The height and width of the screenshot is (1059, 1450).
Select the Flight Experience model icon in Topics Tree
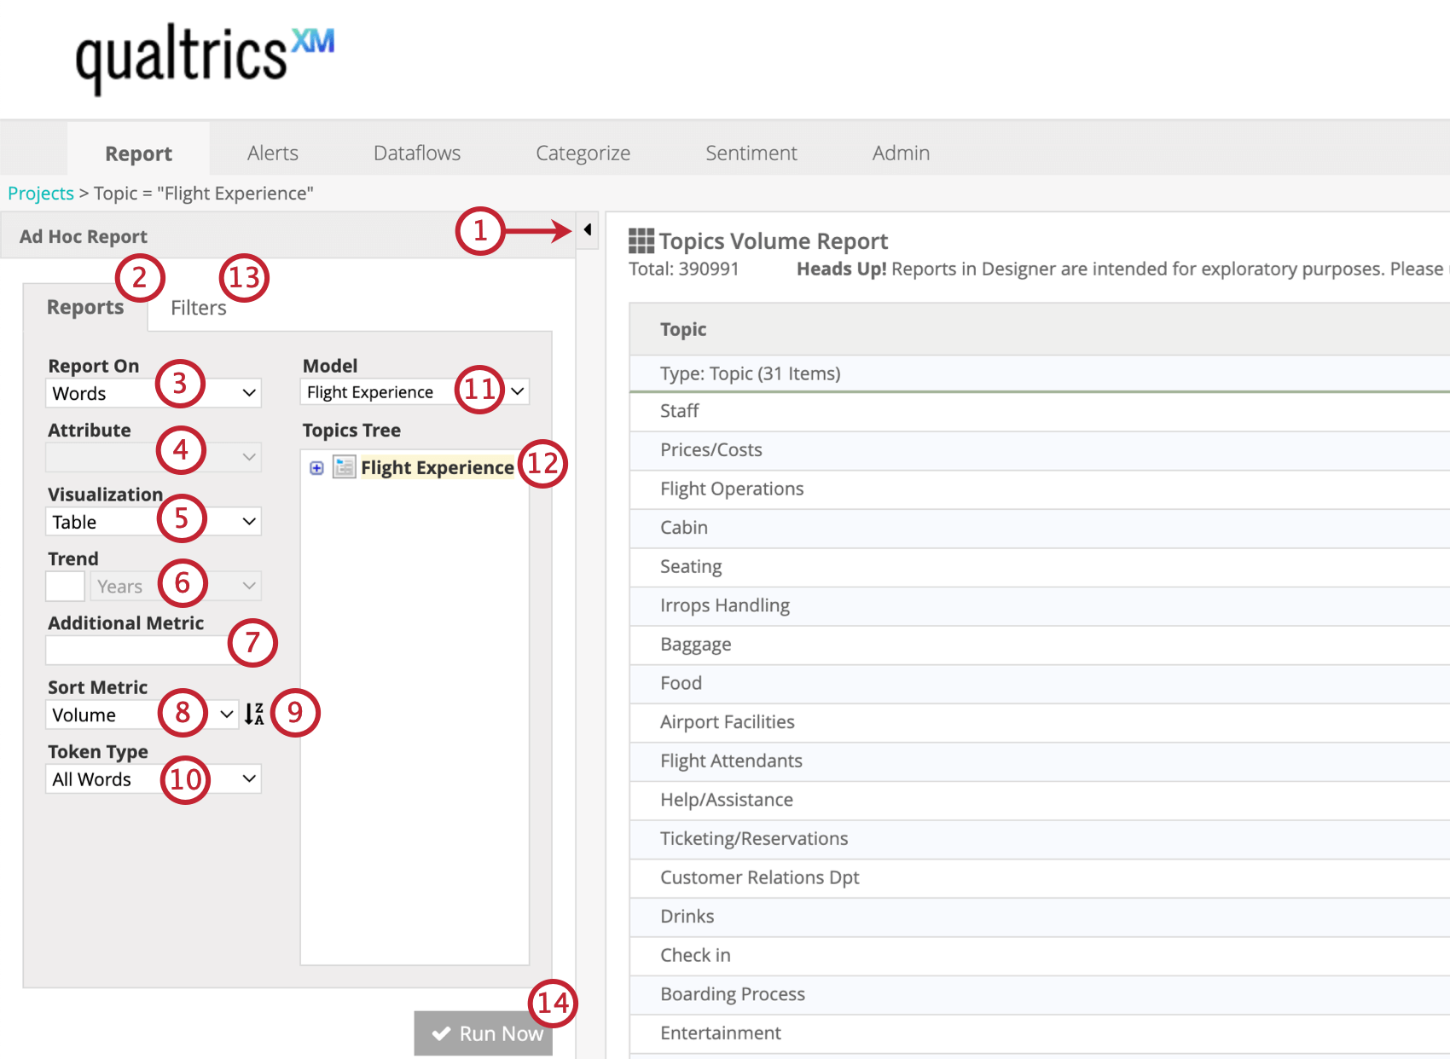[x=343, y=467]
